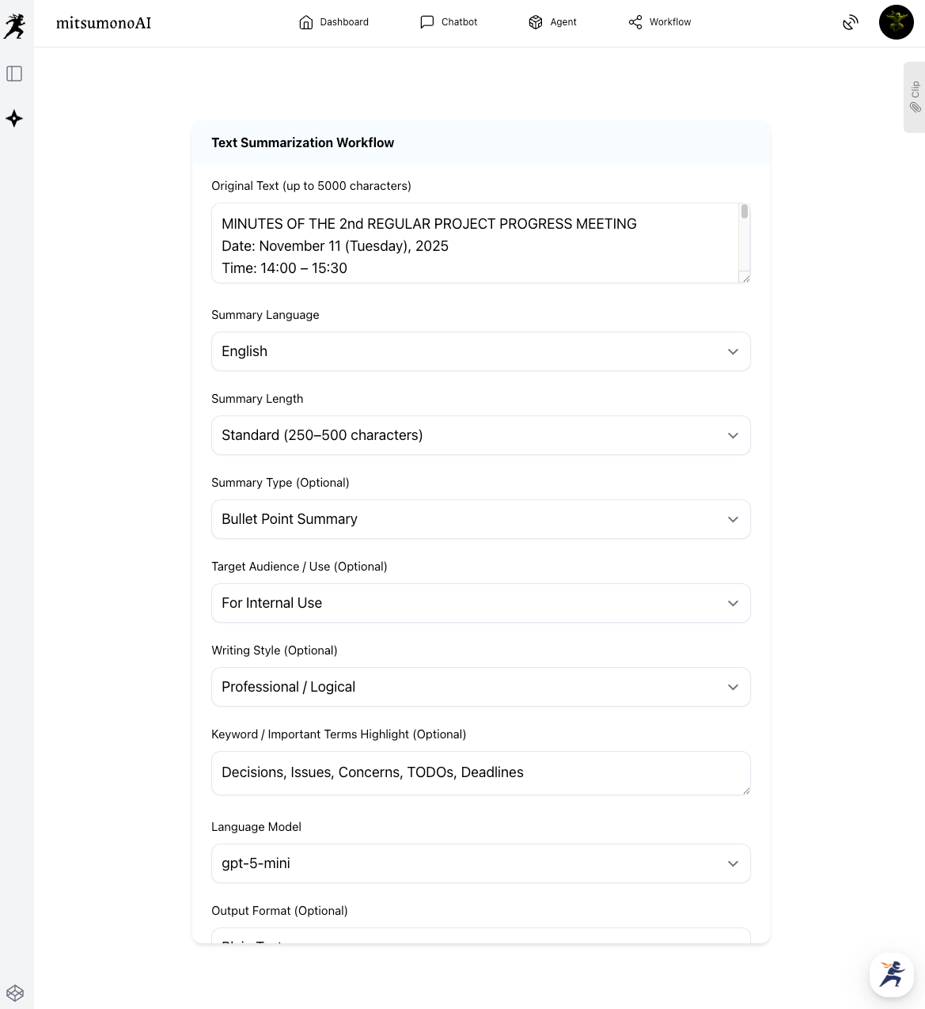Expand the Summary Type dropdown
925x1009 pixels.
pos(480,519)
